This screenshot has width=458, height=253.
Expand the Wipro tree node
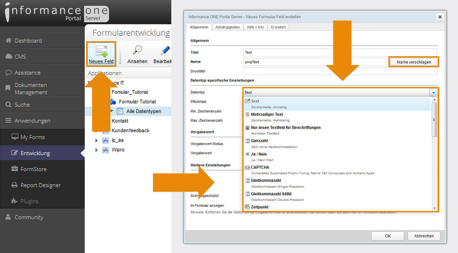(96, 150)
